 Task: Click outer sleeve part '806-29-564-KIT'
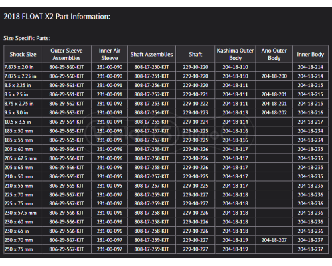(66, 122)
